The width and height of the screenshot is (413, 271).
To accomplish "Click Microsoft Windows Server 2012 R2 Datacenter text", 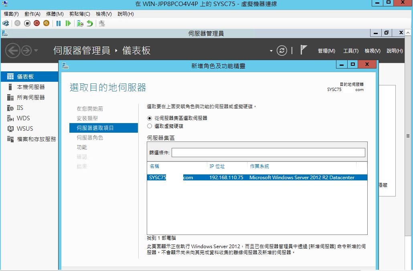I will coord(302,178).
